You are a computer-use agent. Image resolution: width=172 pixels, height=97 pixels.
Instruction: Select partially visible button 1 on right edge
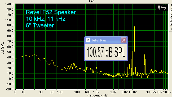coord(171,11)
